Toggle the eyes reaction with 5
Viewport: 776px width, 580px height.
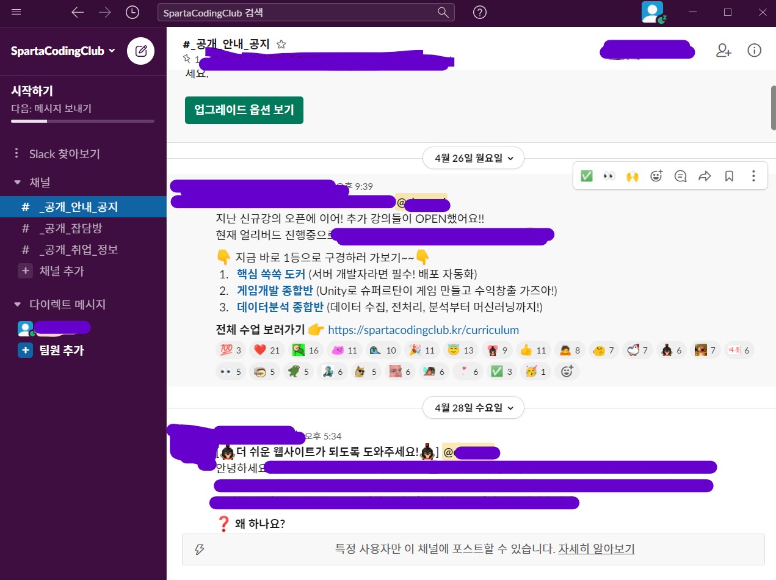click(x=231, y=371)
